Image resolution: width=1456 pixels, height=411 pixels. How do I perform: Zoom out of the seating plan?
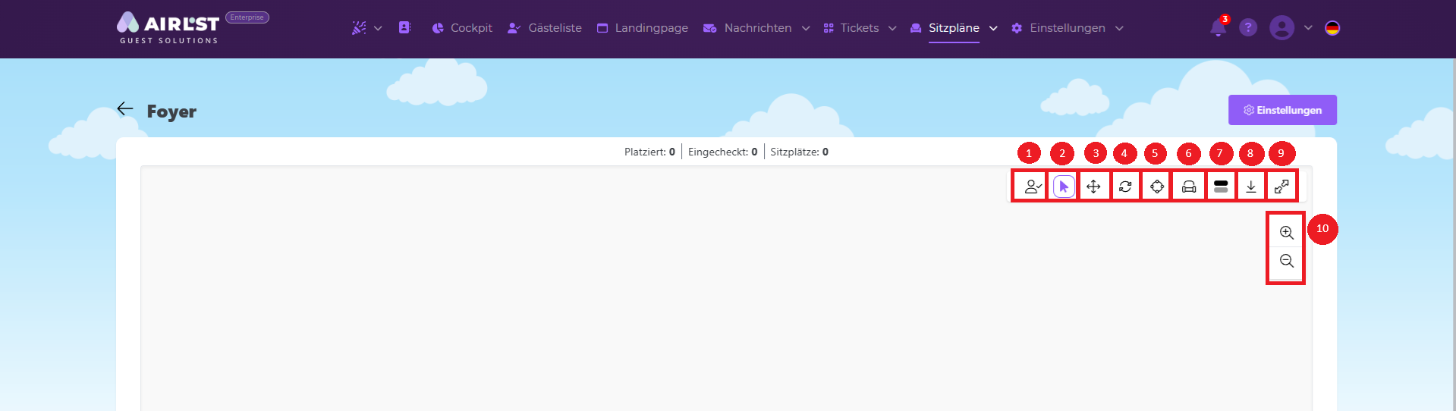1286,262
